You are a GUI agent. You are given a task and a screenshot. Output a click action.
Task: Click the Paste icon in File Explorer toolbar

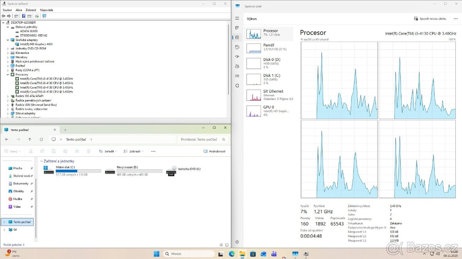tap(54, 151)
